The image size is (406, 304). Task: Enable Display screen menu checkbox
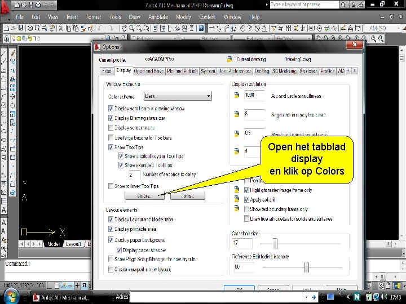(x=111, y=128)
